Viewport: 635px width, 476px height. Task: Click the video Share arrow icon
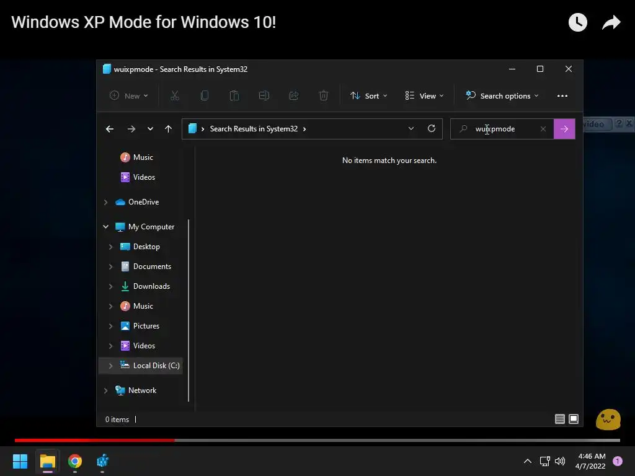pyautogui.click(x=611, y=22)
